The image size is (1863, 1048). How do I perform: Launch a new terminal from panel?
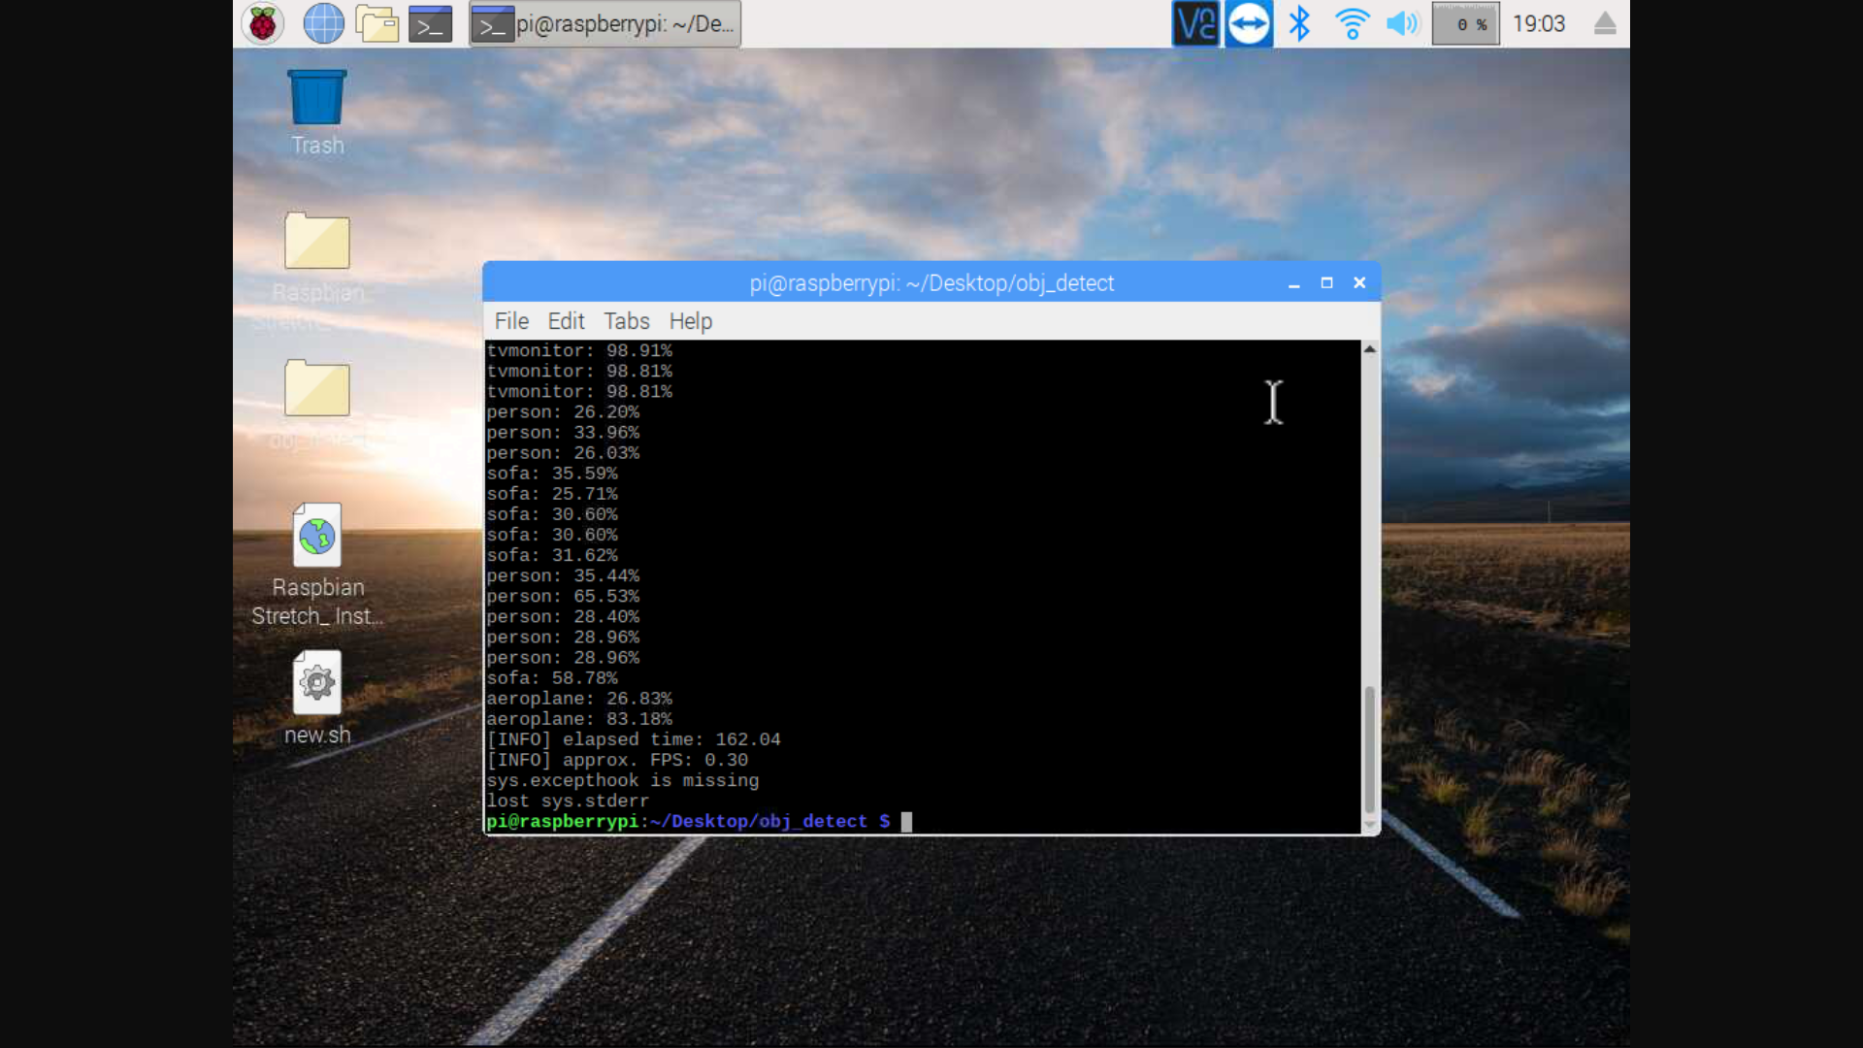coord(430,23)
